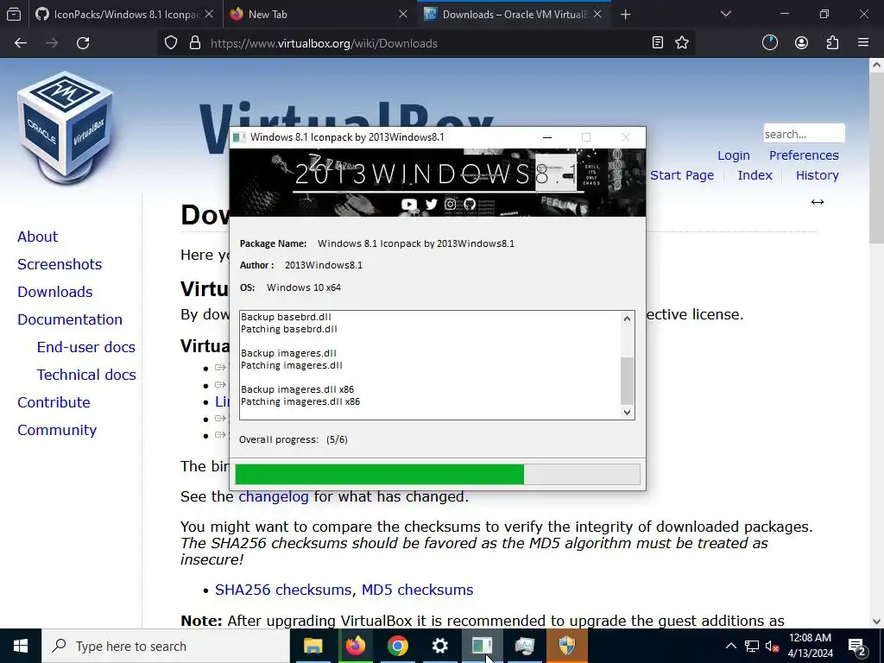Open History link

[818, 175]
